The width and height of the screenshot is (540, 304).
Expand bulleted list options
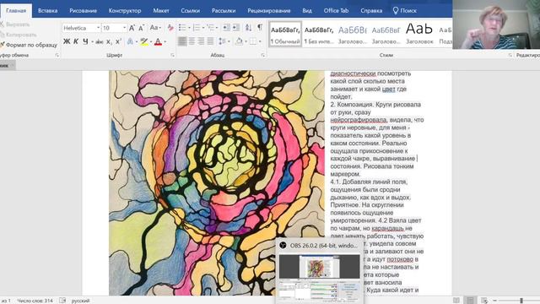189,28
